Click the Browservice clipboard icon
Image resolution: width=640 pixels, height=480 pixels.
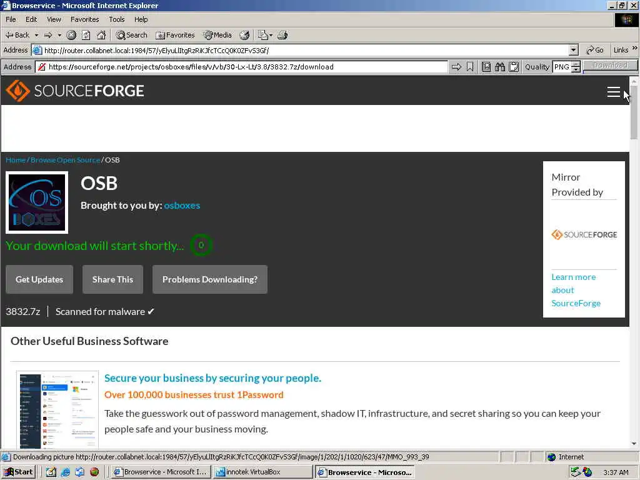coord(514,66)
